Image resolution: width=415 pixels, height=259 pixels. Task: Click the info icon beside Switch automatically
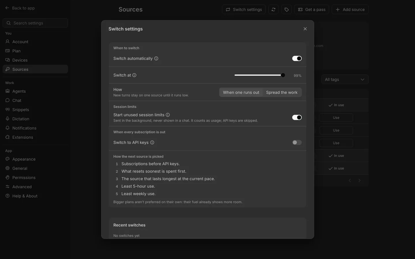[156, 58]
